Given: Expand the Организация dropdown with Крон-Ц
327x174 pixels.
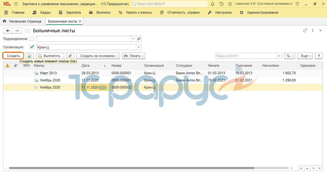Looking at the screenshot, I should (139, 47).
